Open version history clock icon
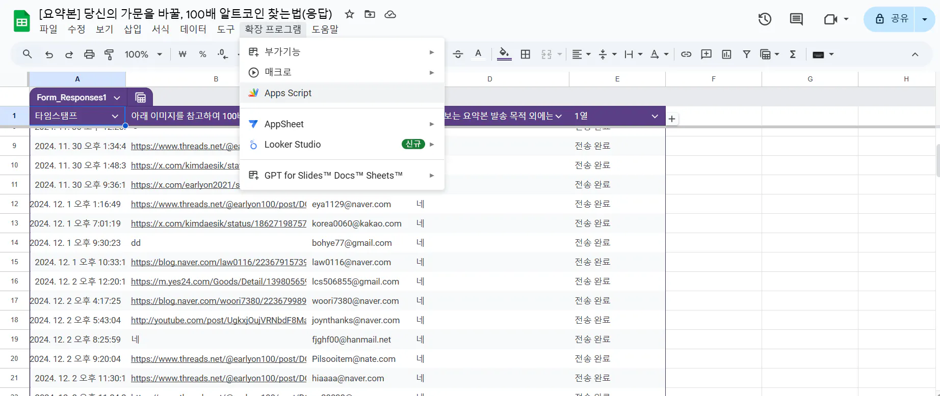Viewport: 940px width, 396px height. click(x=765, y=19)
